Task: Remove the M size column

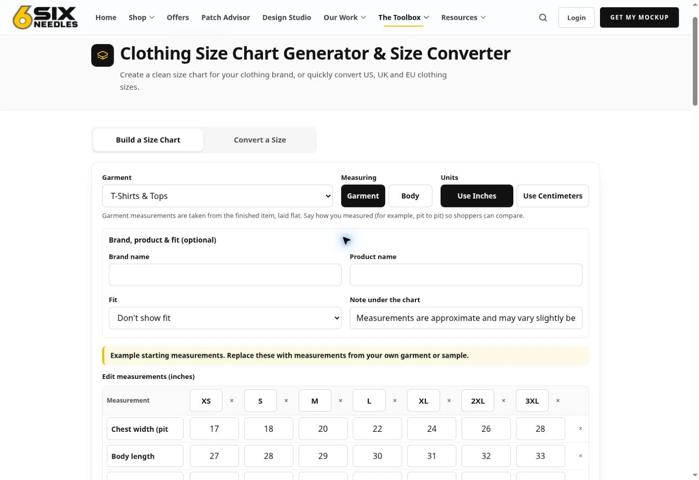Action: point(341,401)
